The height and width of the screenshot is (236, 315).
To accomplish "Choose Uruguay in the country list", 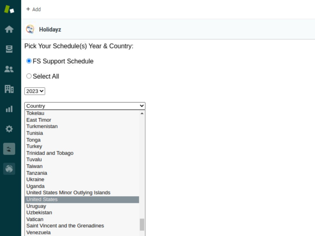I will click(36, 206).
